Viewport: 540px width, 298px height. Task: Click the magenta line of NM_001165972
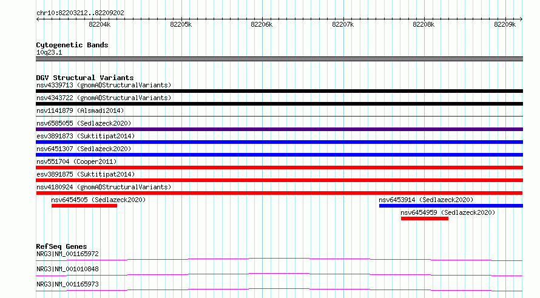coord(279,259)
